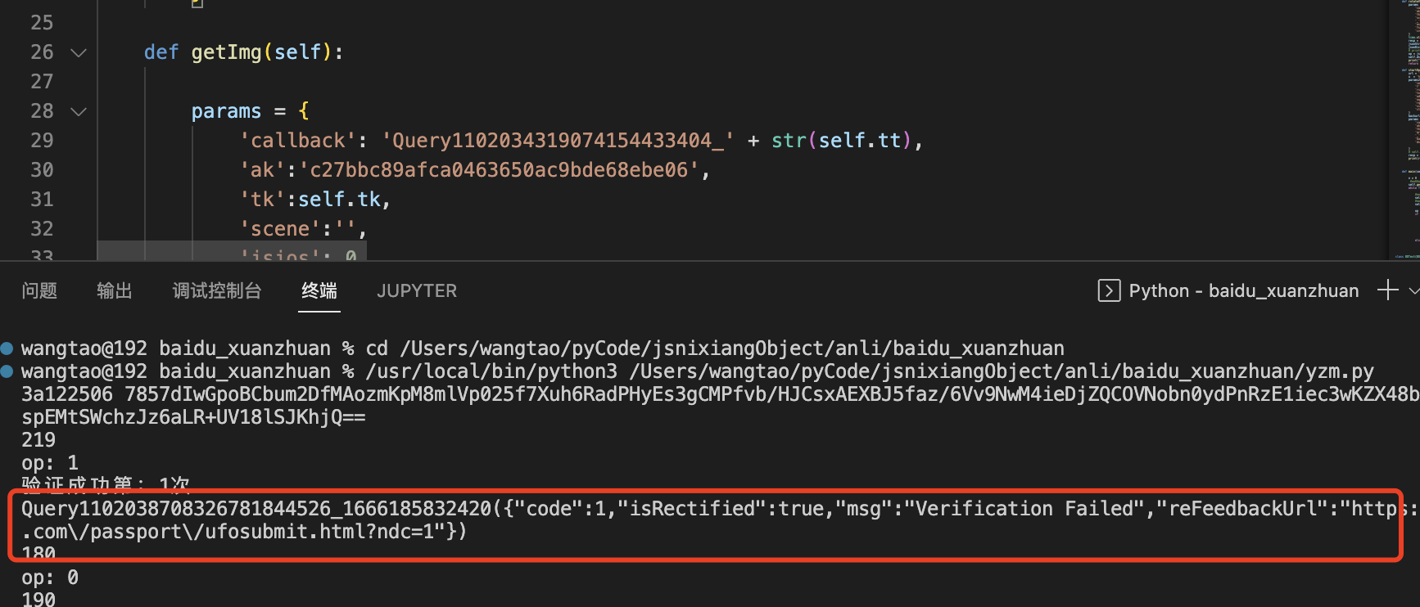The width and height of the screenshot is (1420, 607).
Task: Click the 'op: 1' terminal output
Action: (50, 463)
